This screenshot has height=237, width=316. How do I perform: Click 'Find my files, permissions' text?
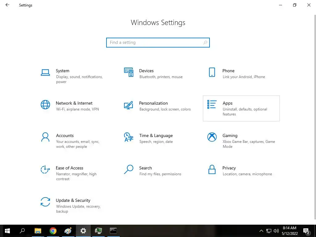[160, 174]
